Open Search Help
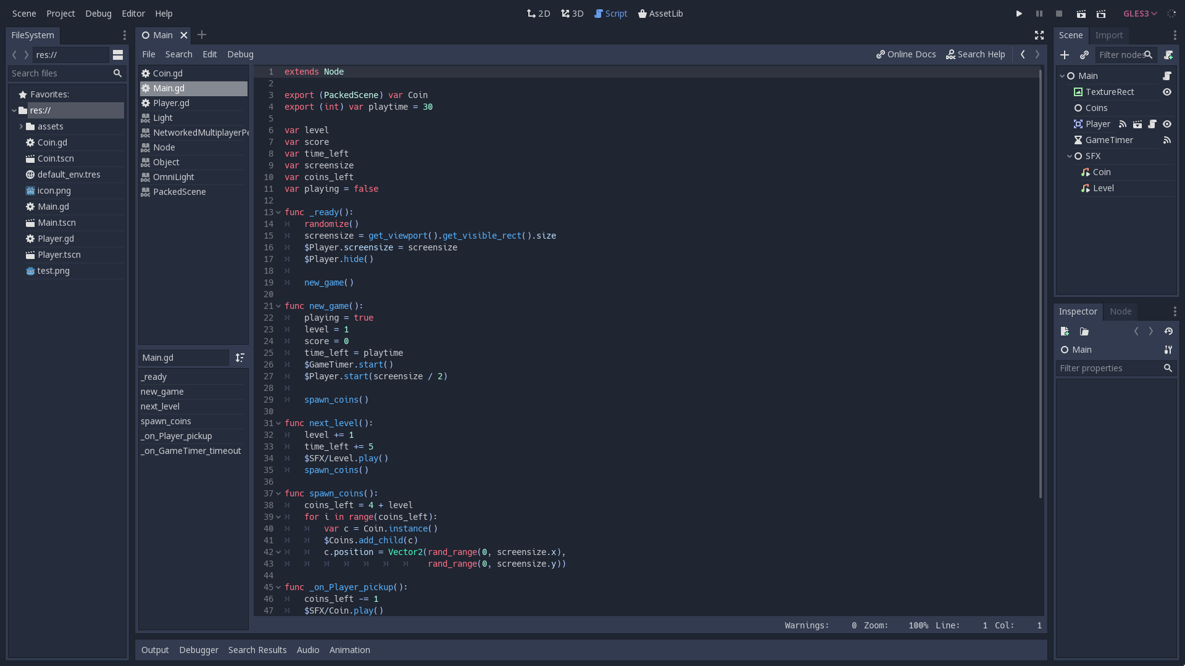The image size is (1185, 666). [976, 54]
